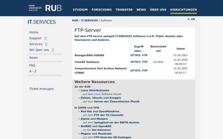This screenshot has width=223, height=139.
Task: Open FTP-Stud der HS Esslingen link
Action: coord(113,137)
